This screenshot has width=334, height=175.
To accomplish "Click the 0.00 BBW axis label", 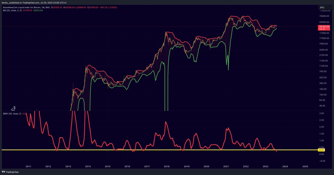I will 322,154.
